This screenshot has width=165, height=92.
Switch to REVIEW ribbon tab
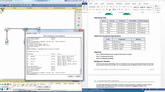pos(134,4)
